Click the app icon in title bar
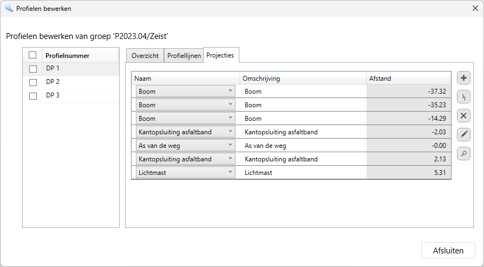The image size is (484, 267). click(x=8, y=9)
